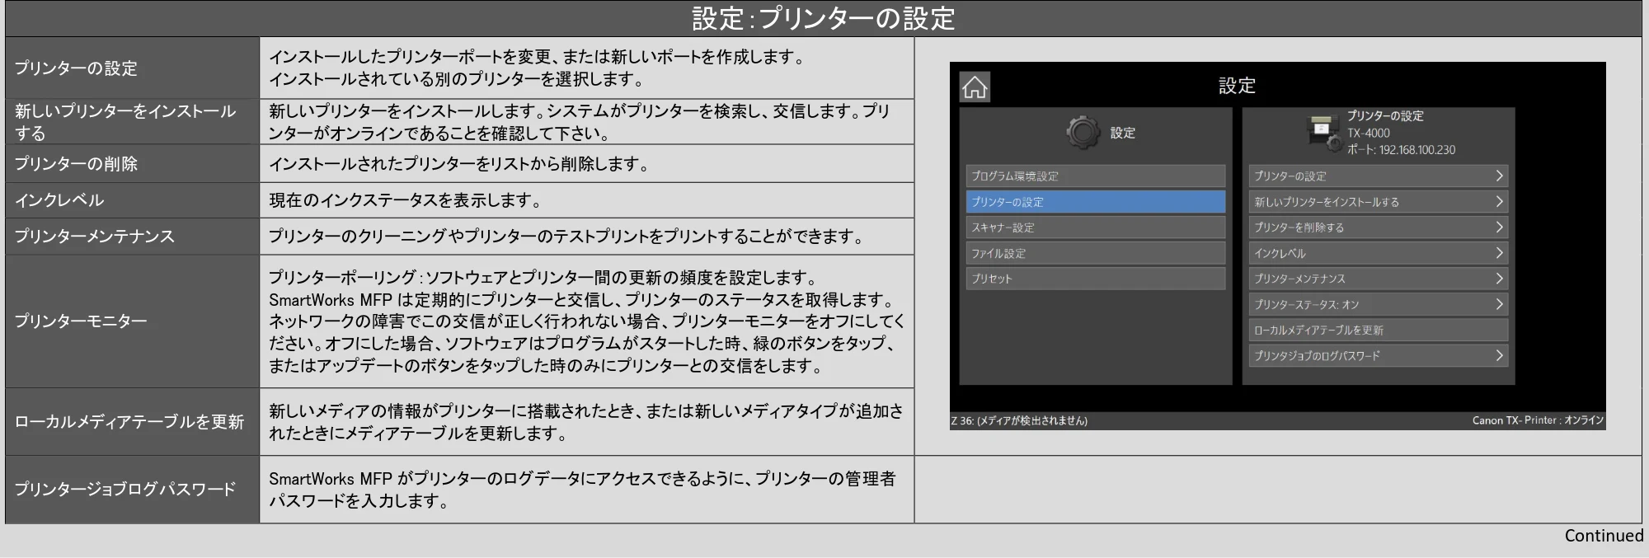Click Continued text at bottom right
This screenshot has height=558, width=1649.
pos(1604,536)
